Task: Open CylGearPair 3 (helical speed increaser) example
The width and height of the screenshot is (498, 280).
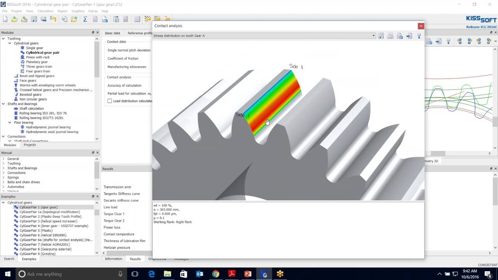Action: pos(48,221)
